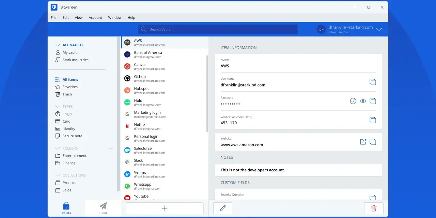Copy the TOTP verification code

(373, 120)
